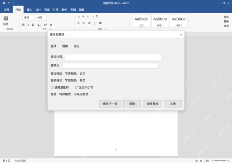Image resolution: width=232 pixels, height=163 pixels.
Task: Switch to the 设计 ribbon tab
Action: pyautogui.click(x=38, y=10)
